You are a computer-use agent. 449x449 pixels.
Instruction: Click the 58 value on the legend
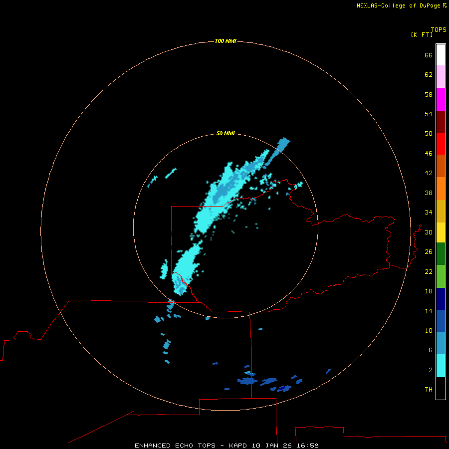(x=429, y=94)
